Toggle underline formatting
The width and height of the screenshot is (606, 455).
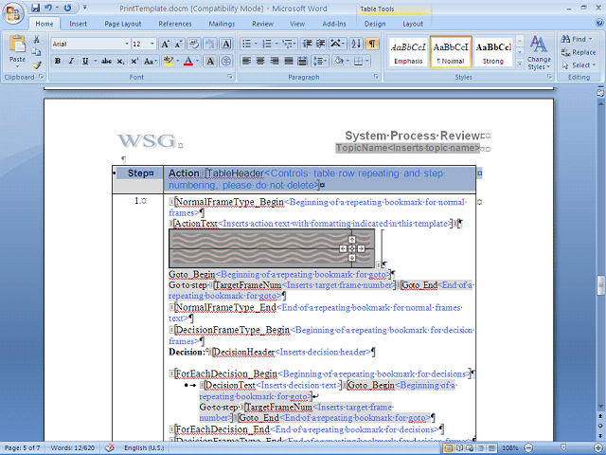85,61
